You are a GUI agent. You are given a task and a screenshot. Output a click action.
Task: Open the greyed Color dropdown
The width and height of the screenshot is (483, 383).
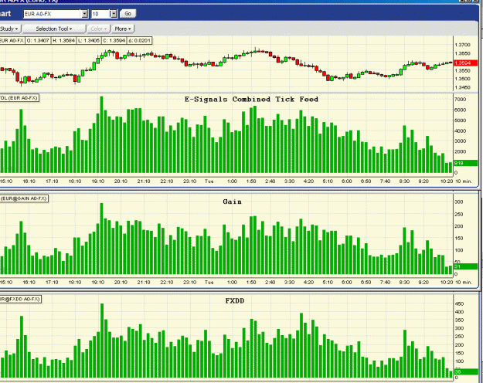(x=99, y=29)
